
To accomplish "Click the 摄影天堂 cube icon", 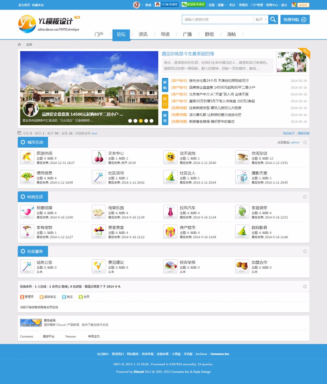I will click(242, 177).
